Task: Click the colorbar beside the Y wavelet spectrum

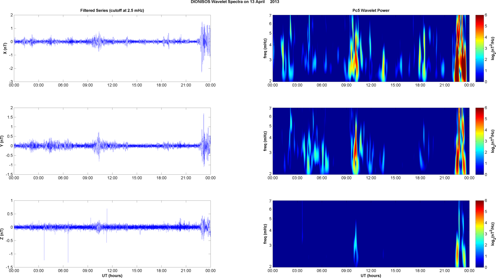Action: [479, 141]
